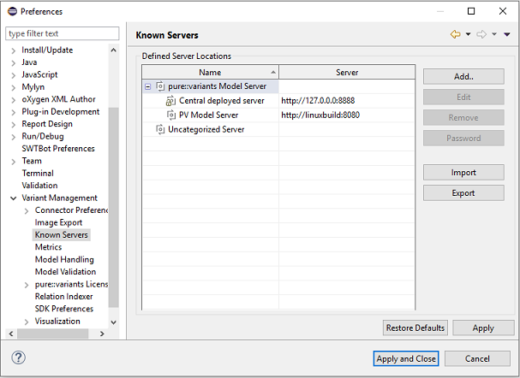Click the tree horizontal scrollbar thumb

coord(53,334)
